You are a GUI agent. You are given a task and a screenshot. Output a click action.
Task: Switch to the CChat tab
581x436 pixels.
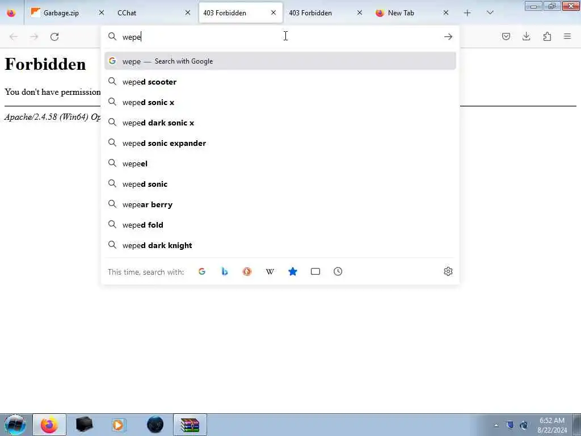(x=152, y=13)
